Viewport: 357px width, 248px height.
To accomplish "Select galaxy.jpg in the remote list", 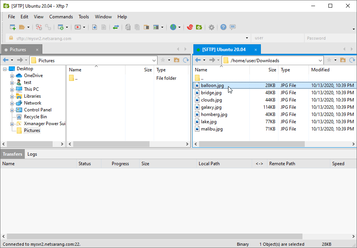I will tap(211, 107).
